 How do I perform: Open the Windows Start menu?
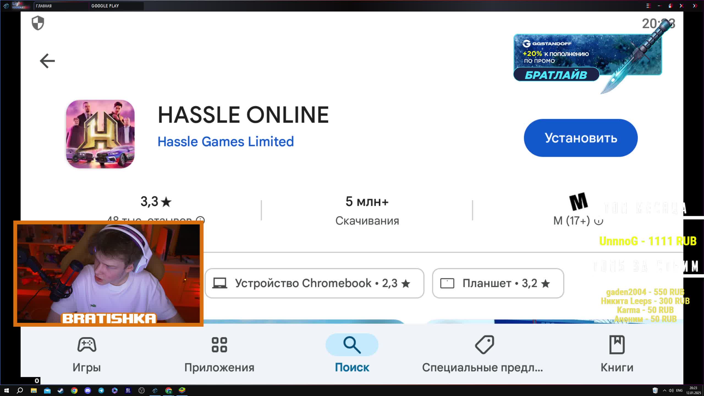(x=7, y=390)
